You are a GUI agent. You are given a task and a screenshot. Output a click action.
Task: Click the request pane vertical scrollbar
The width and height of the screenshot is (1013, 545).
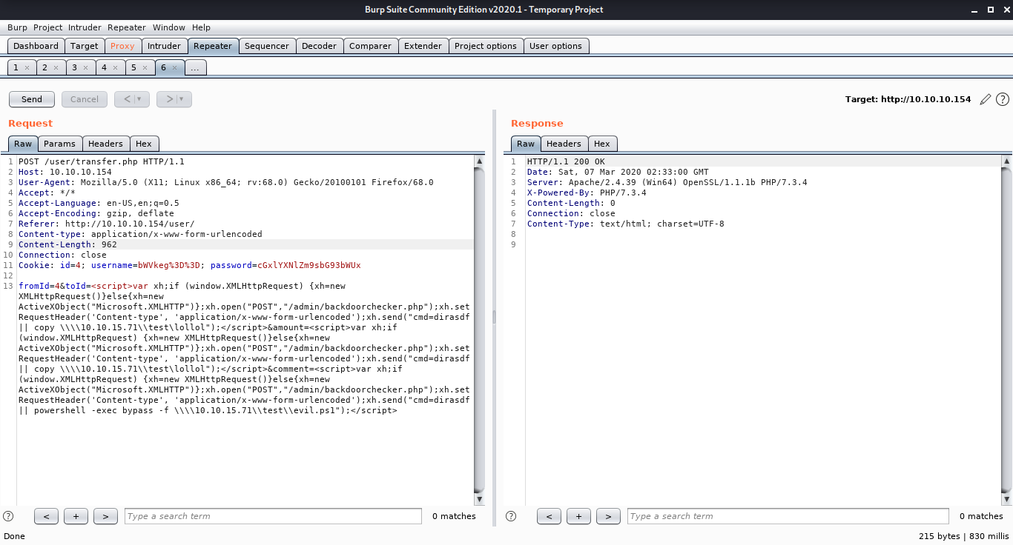pyautogui.click(x=479, y=330)
